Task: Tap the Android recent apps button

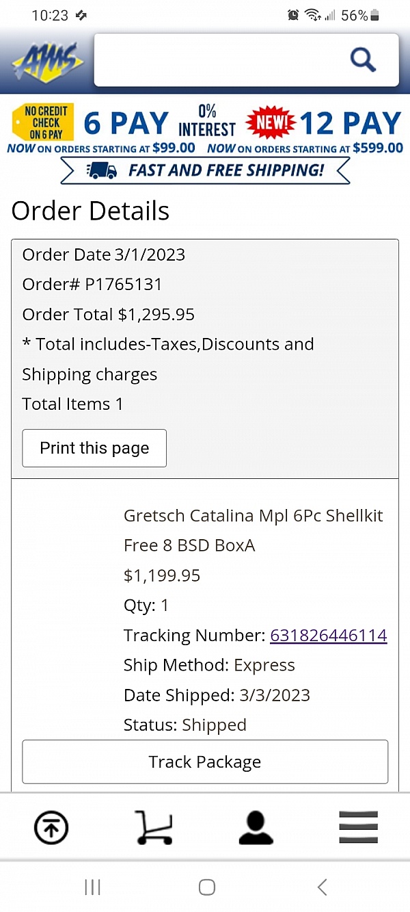Action: (92, 887)
